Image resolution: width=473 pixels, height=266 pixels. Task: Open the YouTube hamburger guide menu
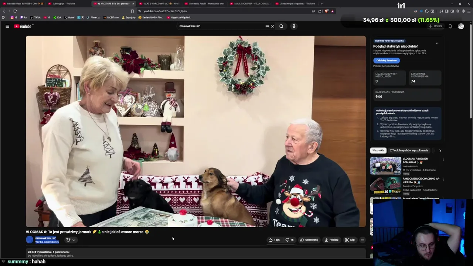coord(7,26)
